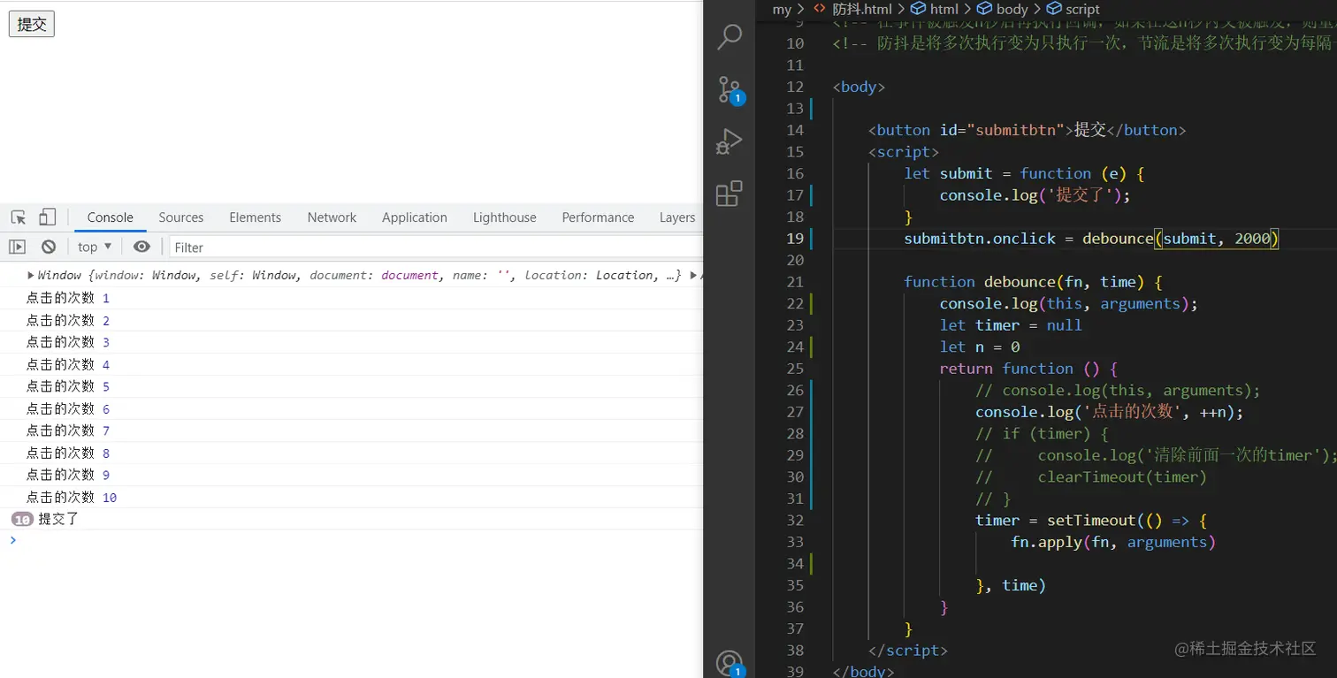Screen dimensions: 1337x678
Task: Open the Extensions view in VS Code
Action: 730,194
